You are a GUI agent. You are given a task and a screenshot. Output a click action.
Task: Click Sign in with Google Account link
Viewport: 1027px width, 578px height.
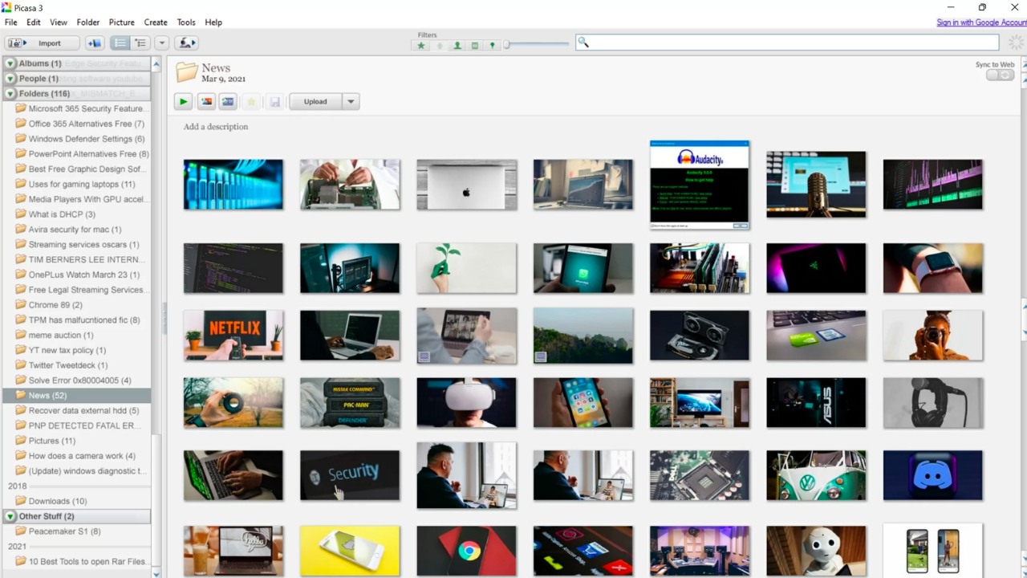point(981,22)
